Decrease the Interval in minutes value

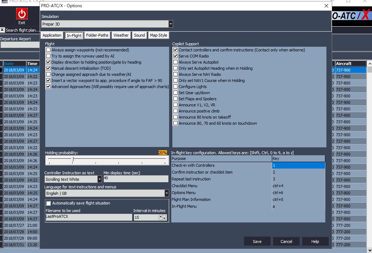[164, 218]
